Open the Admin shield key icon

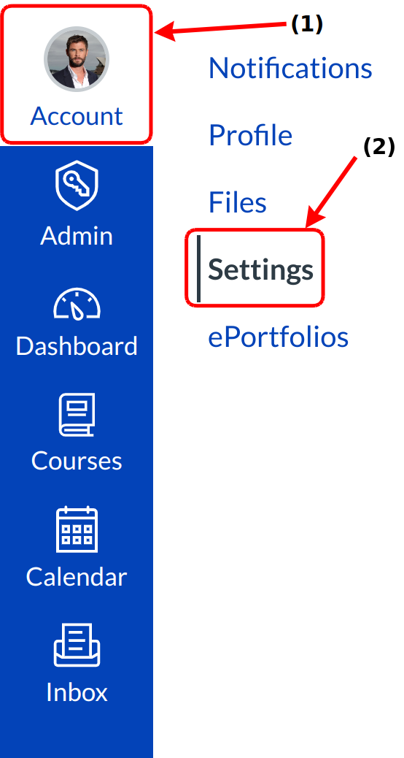point(77,186)
